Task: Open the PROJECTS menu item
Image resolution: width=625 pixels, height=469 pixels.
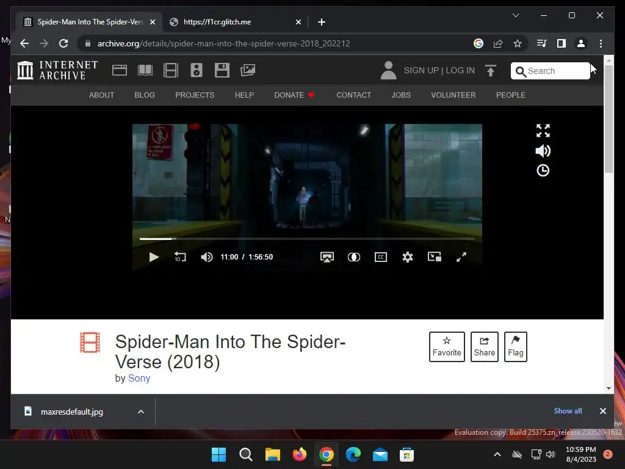Action: [x=195, y=95]
